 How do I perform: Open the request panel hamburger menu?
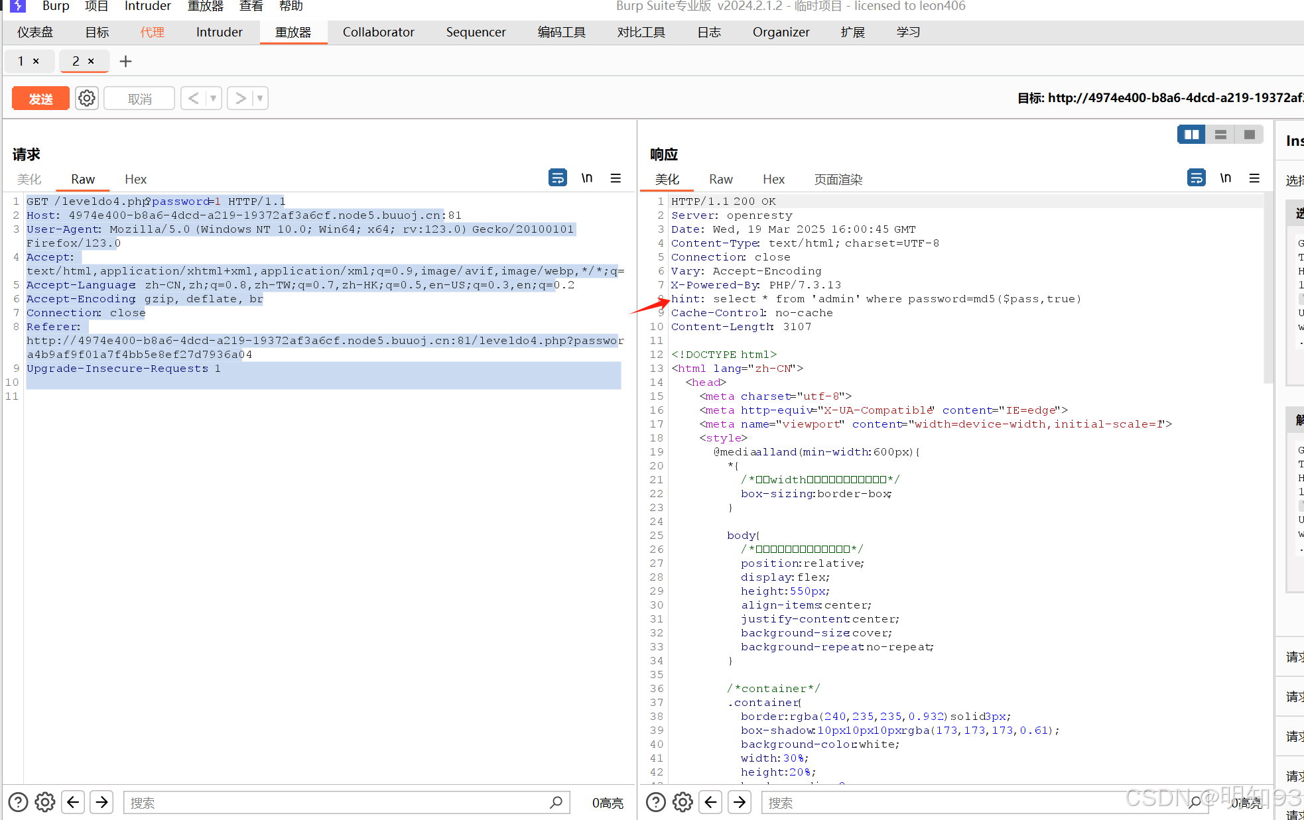pos(616,178)
